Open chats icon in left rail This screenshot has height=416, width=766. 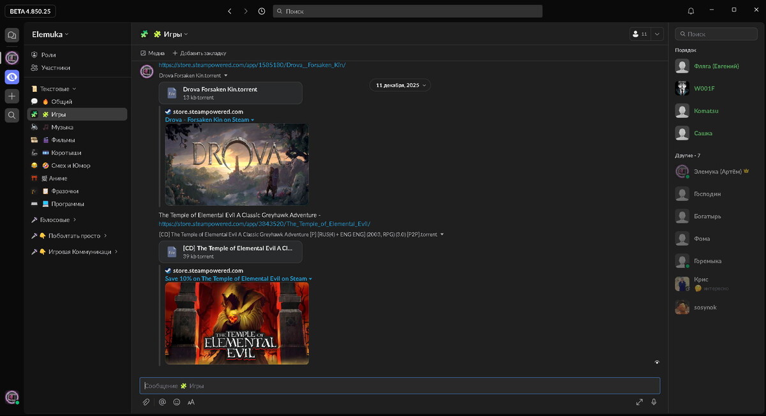coord(11,35)
